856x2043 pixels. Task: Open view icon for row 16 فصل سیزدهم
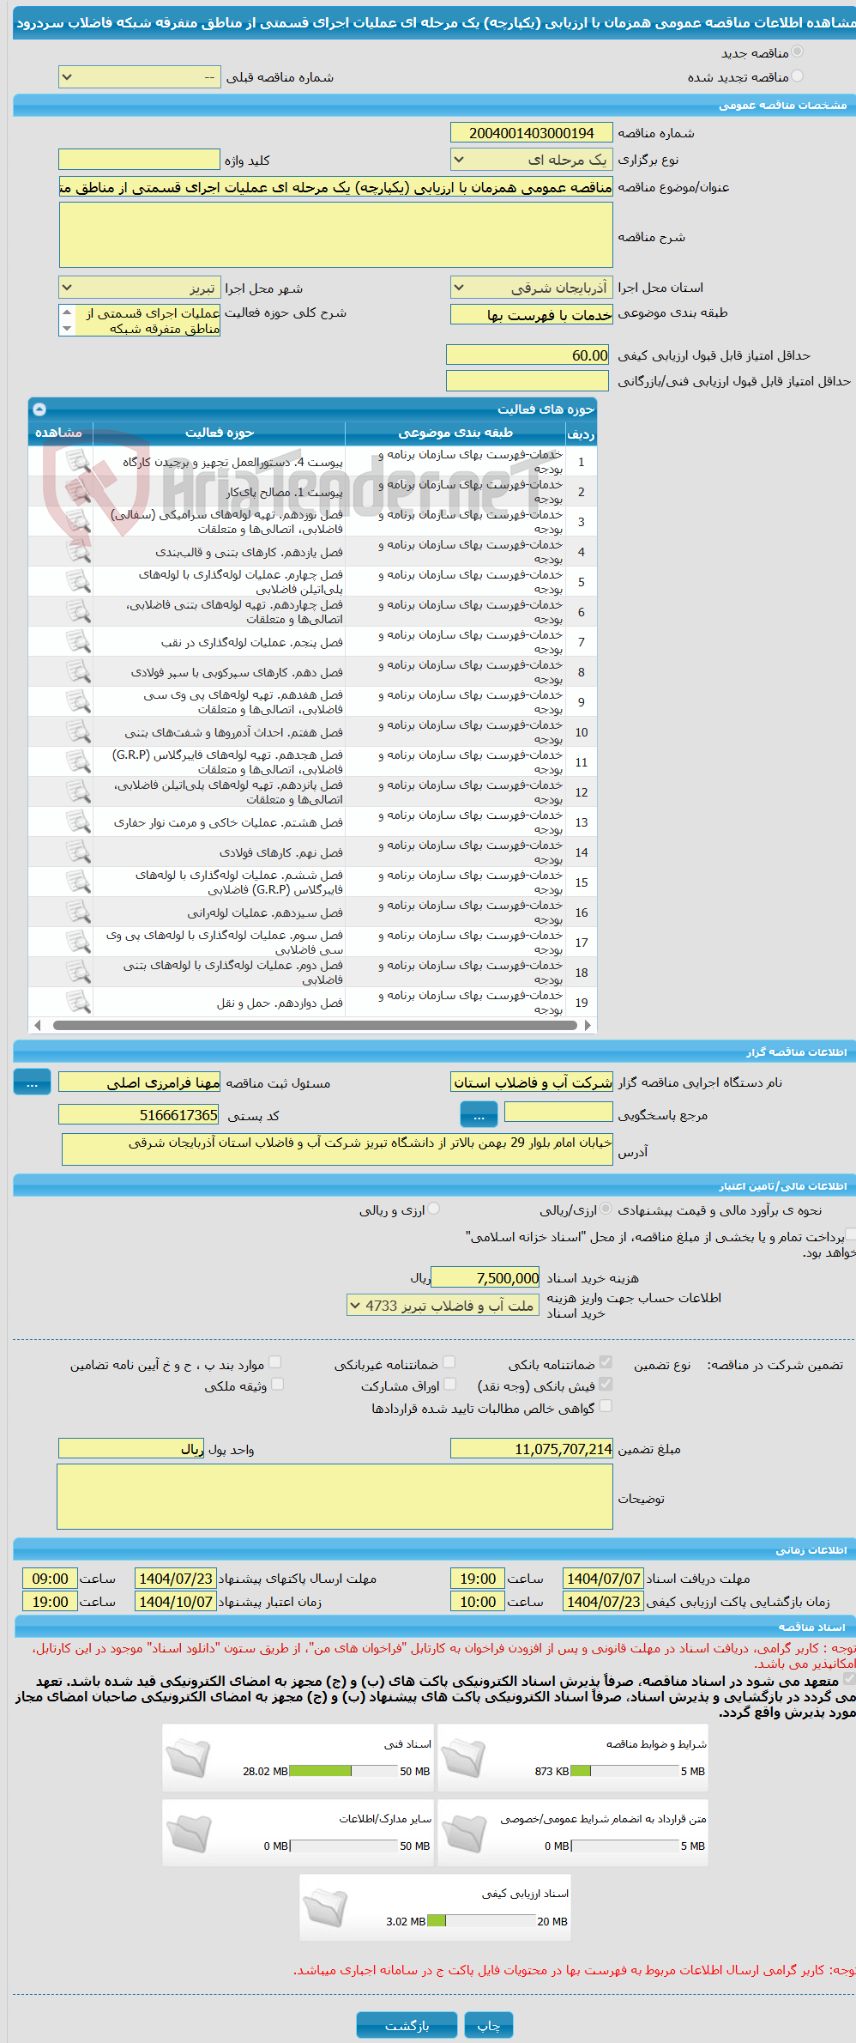pyautogui.click(x=78, y=912)
